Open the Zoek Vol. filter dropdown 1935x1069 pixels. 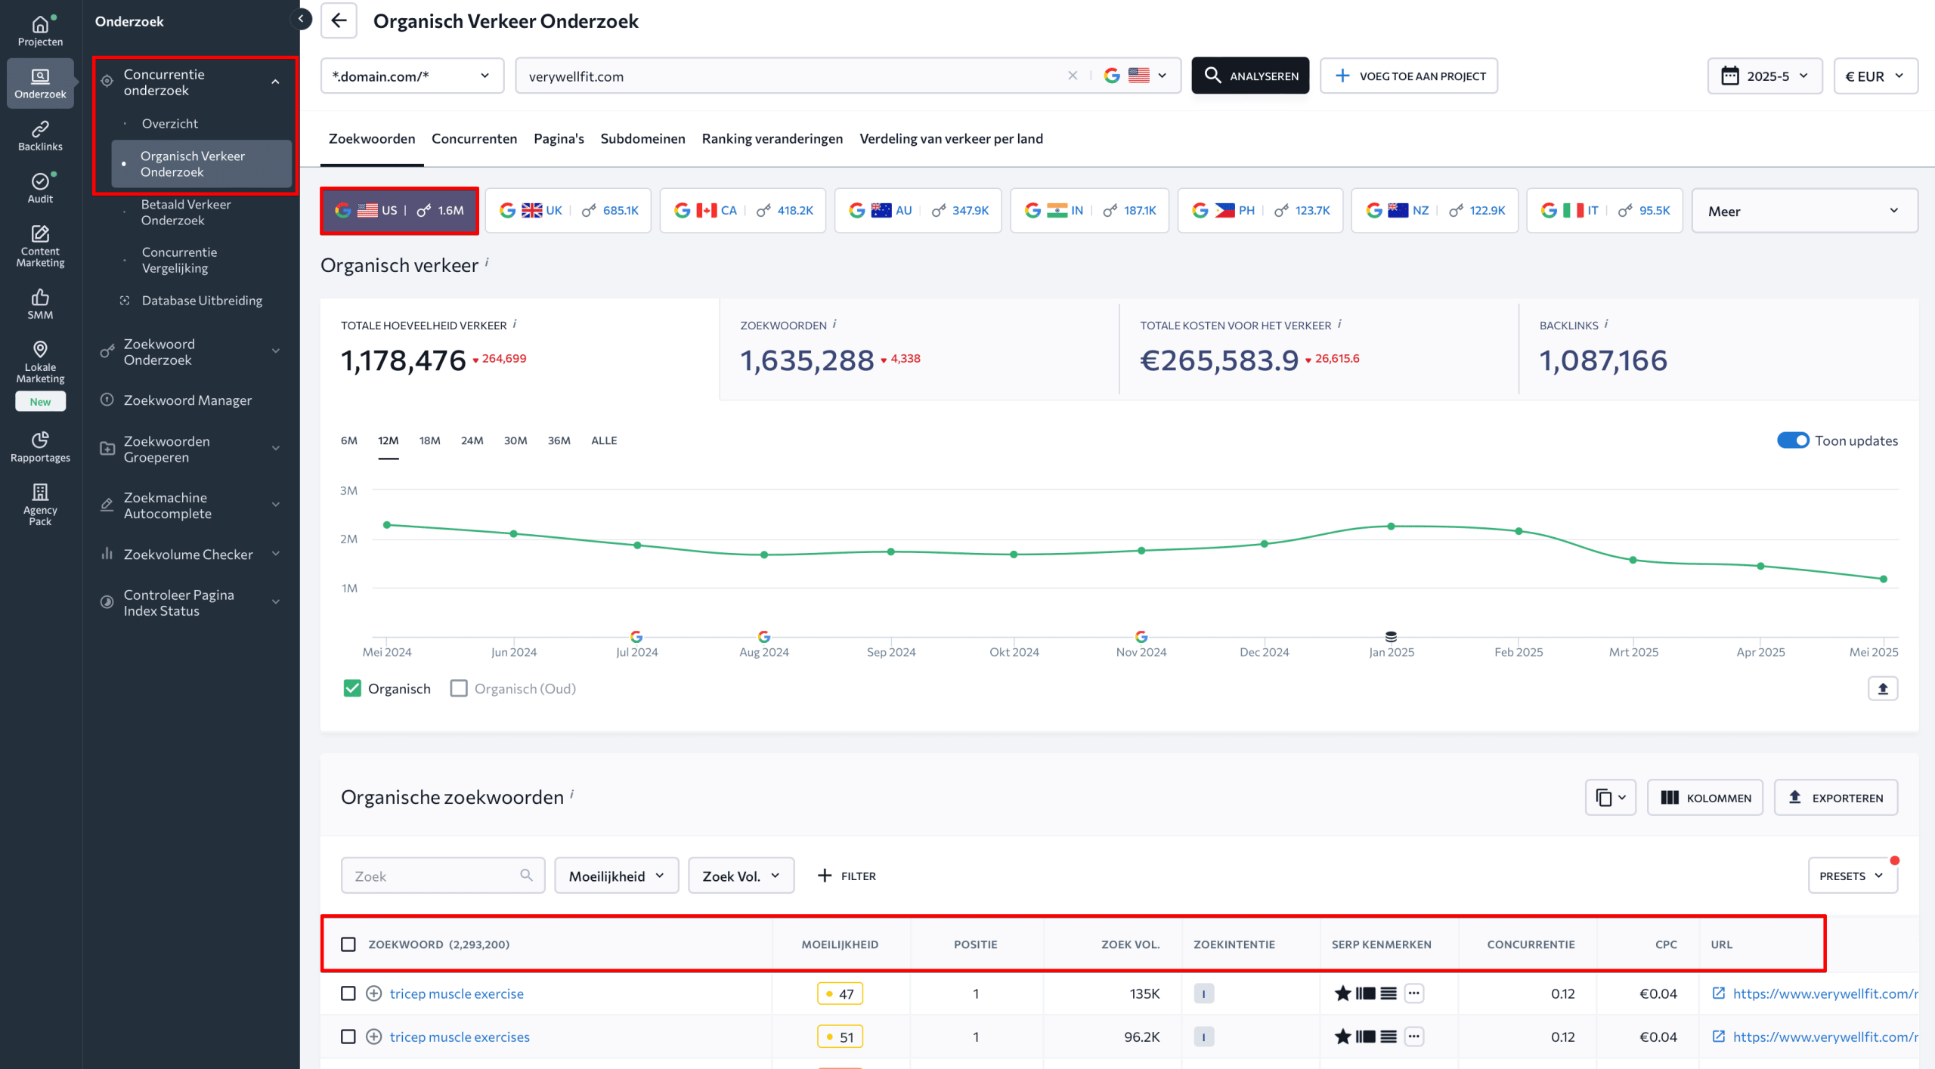(741, 876)
